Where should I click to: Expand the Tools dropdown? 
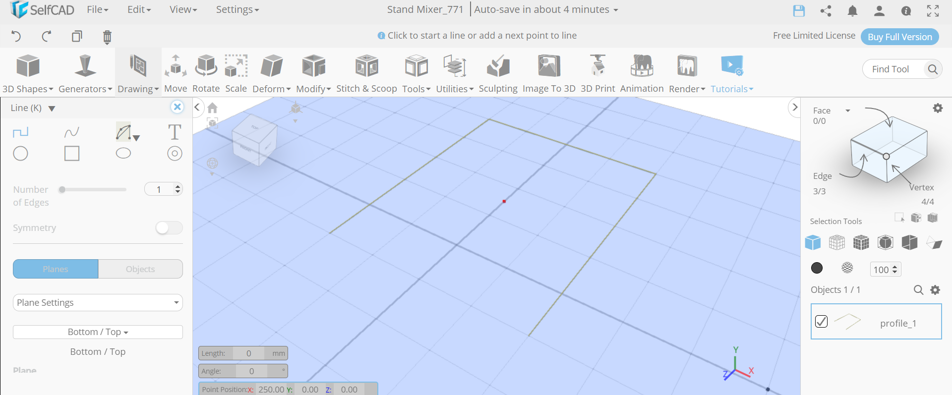point(416,73)
